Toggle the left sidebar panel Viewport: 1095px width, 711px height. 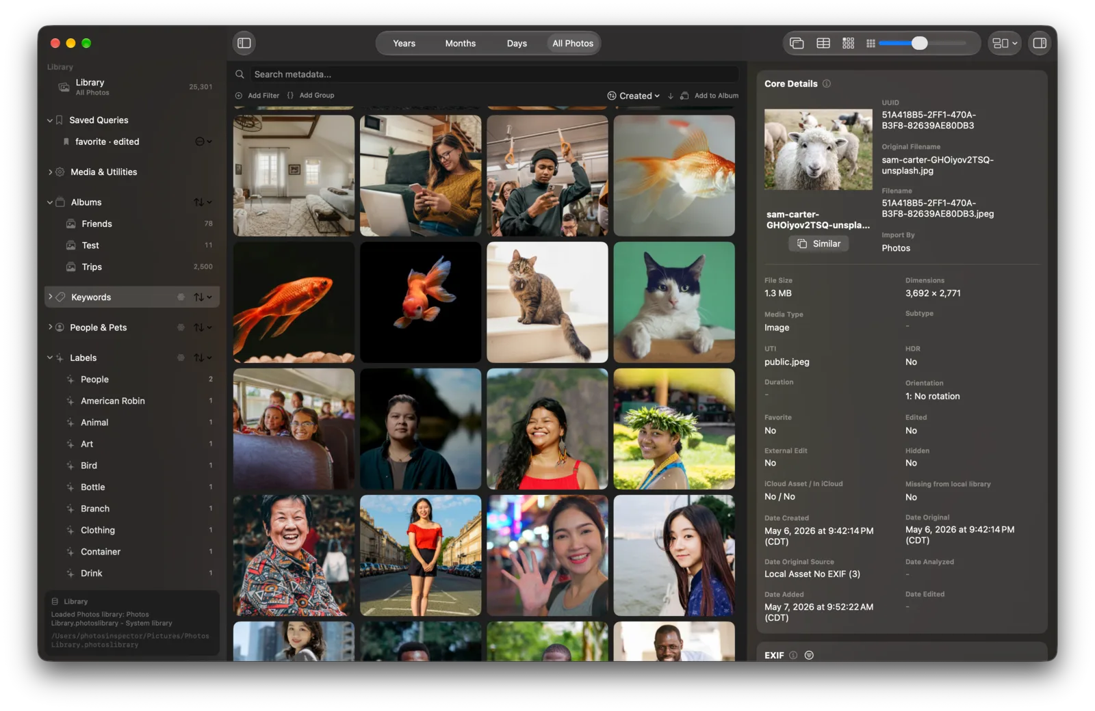(244, 43)
